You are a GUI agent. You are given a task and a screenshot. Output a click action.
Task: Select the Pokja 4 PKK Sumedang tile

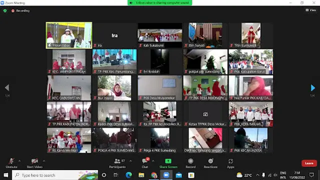pyautogui.click(x=160, y=140)
